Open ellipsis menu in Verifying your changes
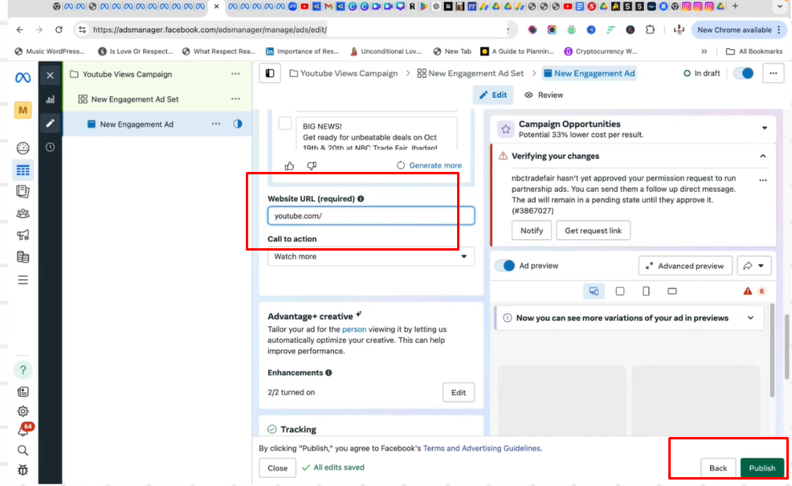Viewport: 792px width, 486px height. 763,180
